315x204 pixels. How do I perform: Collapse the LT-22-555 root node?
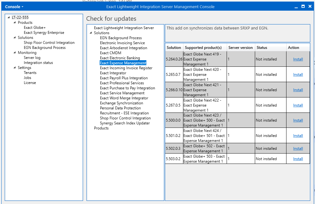[x=9, y=18]
